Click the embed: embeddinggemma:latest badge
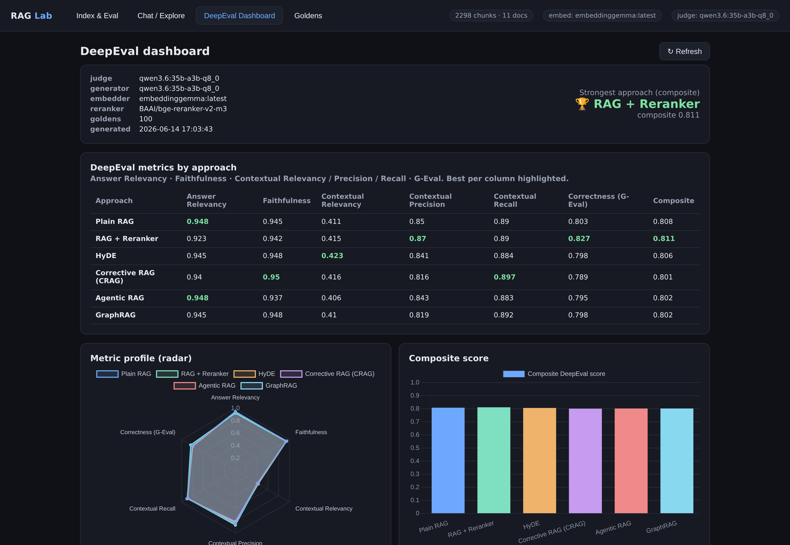Screen dimensions: 790x545 pos(602,15)
